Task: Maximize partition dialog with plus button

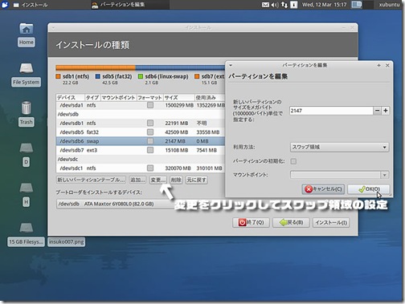Action: click(x=378, y=65)
